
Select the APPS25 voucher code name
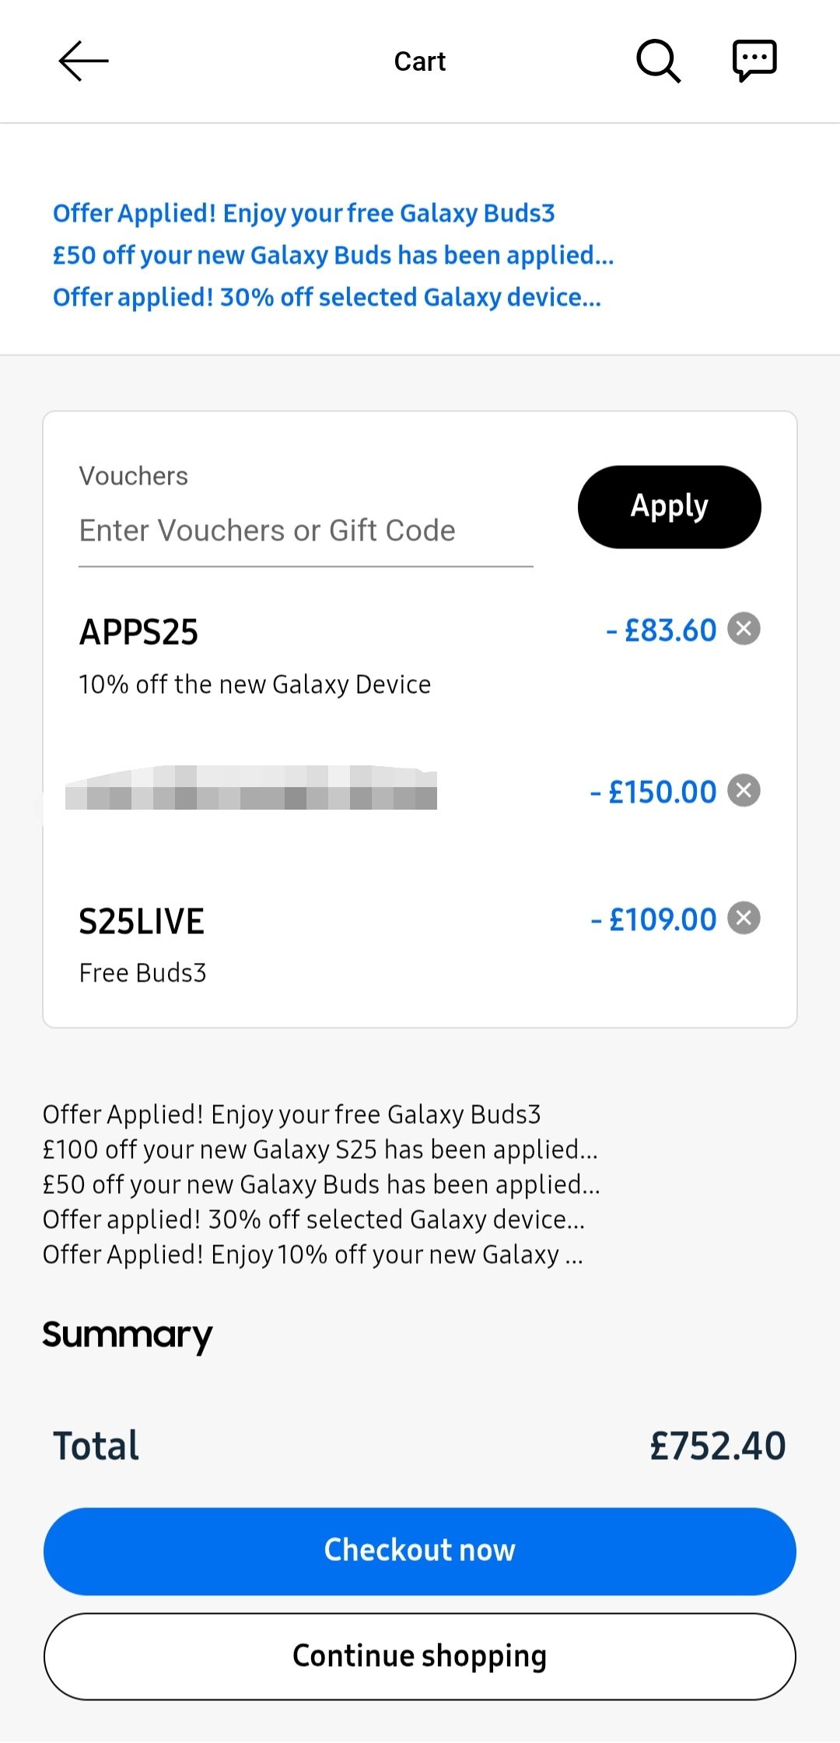click(x=138, y=632)
